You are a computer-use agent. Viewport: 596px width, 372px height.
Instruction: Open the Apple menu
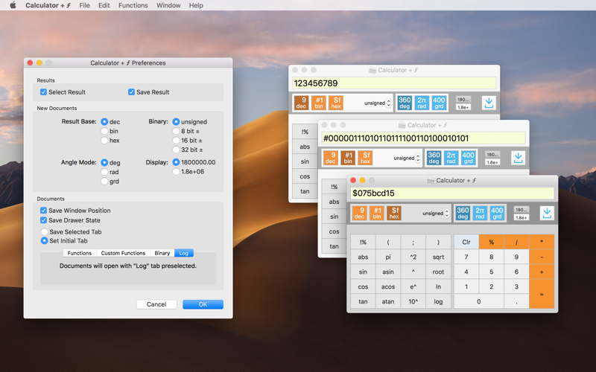click(x=13, y=5)
